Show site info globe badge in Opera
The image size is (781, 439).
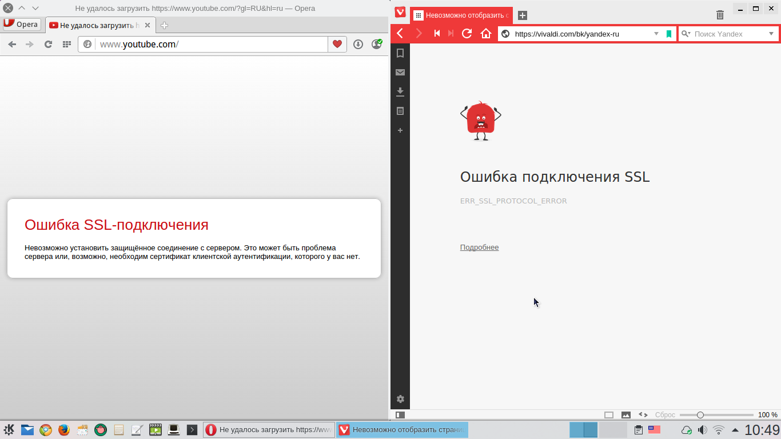point(87,44)
